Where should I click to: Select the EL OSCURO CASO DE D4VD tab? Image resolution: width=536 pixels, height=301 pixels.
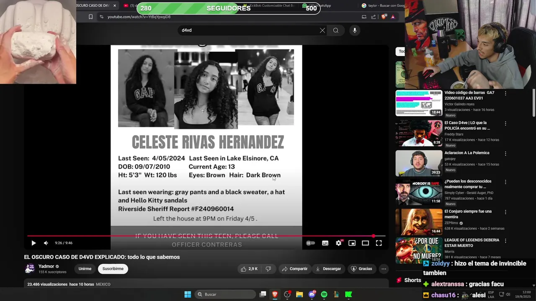point(93,5)
